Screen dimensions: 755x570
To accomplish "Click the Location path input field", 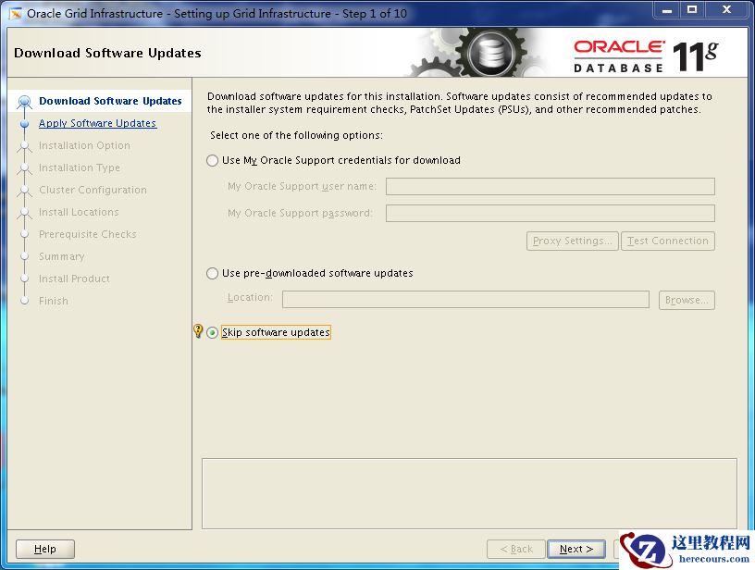I will [465, 300].
